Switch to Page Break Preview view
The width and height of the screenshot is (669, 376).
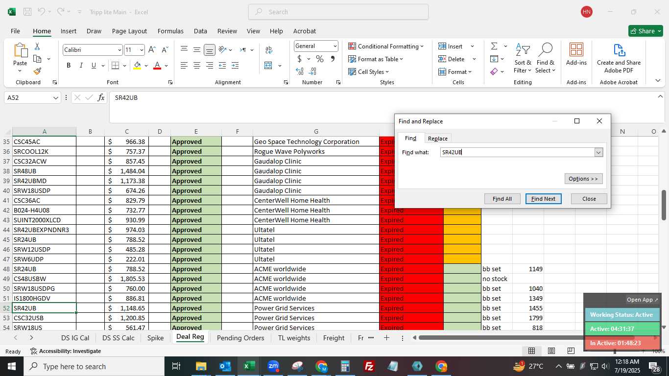click(x=571, y=351)
